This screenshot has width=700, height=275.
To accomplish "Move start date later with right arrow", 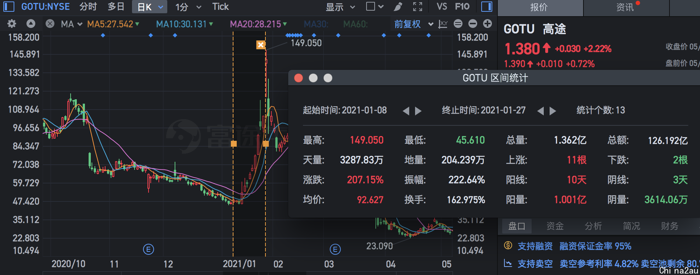I will click(418, 111).
